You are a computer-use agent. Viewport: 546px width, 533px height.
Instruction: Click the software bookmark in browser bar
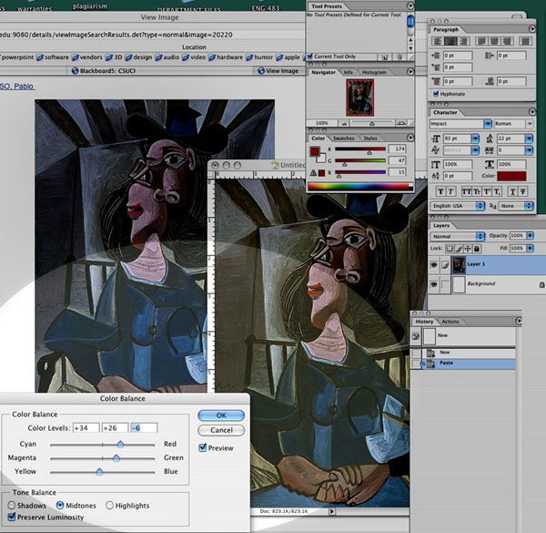click(53, 57)
